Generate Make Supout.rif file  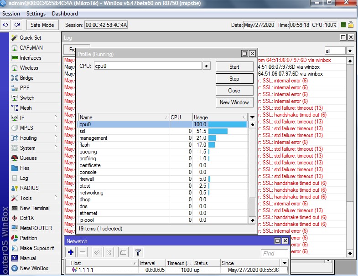(37, 248)
